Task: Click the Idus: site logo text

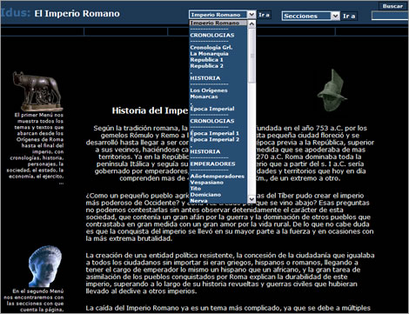Action: click(x=16, y=13)
